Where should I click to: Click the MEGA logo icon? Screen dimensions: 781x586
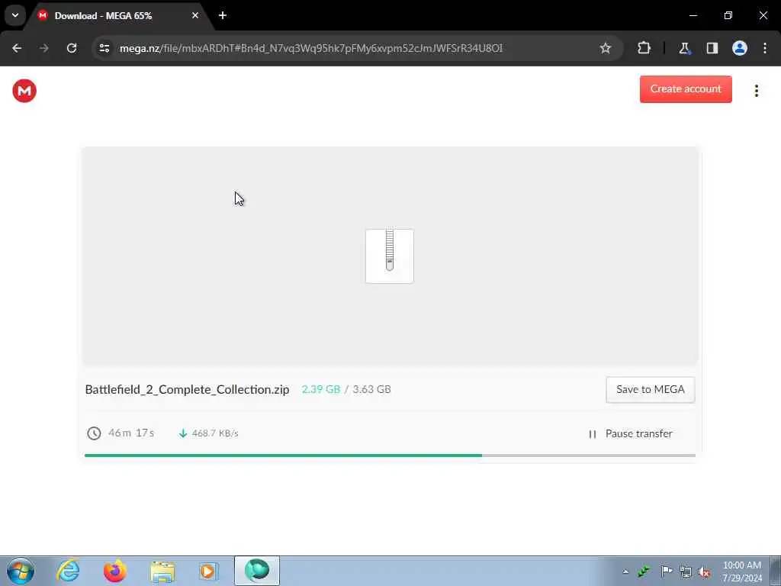click(24, 91)
